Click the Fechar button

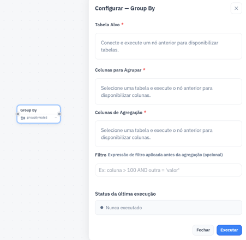point(203,230)
